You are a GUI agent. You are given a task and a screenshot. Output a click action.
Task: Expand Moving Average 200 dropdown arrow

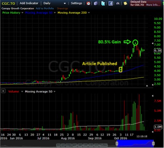pos(89,13)
